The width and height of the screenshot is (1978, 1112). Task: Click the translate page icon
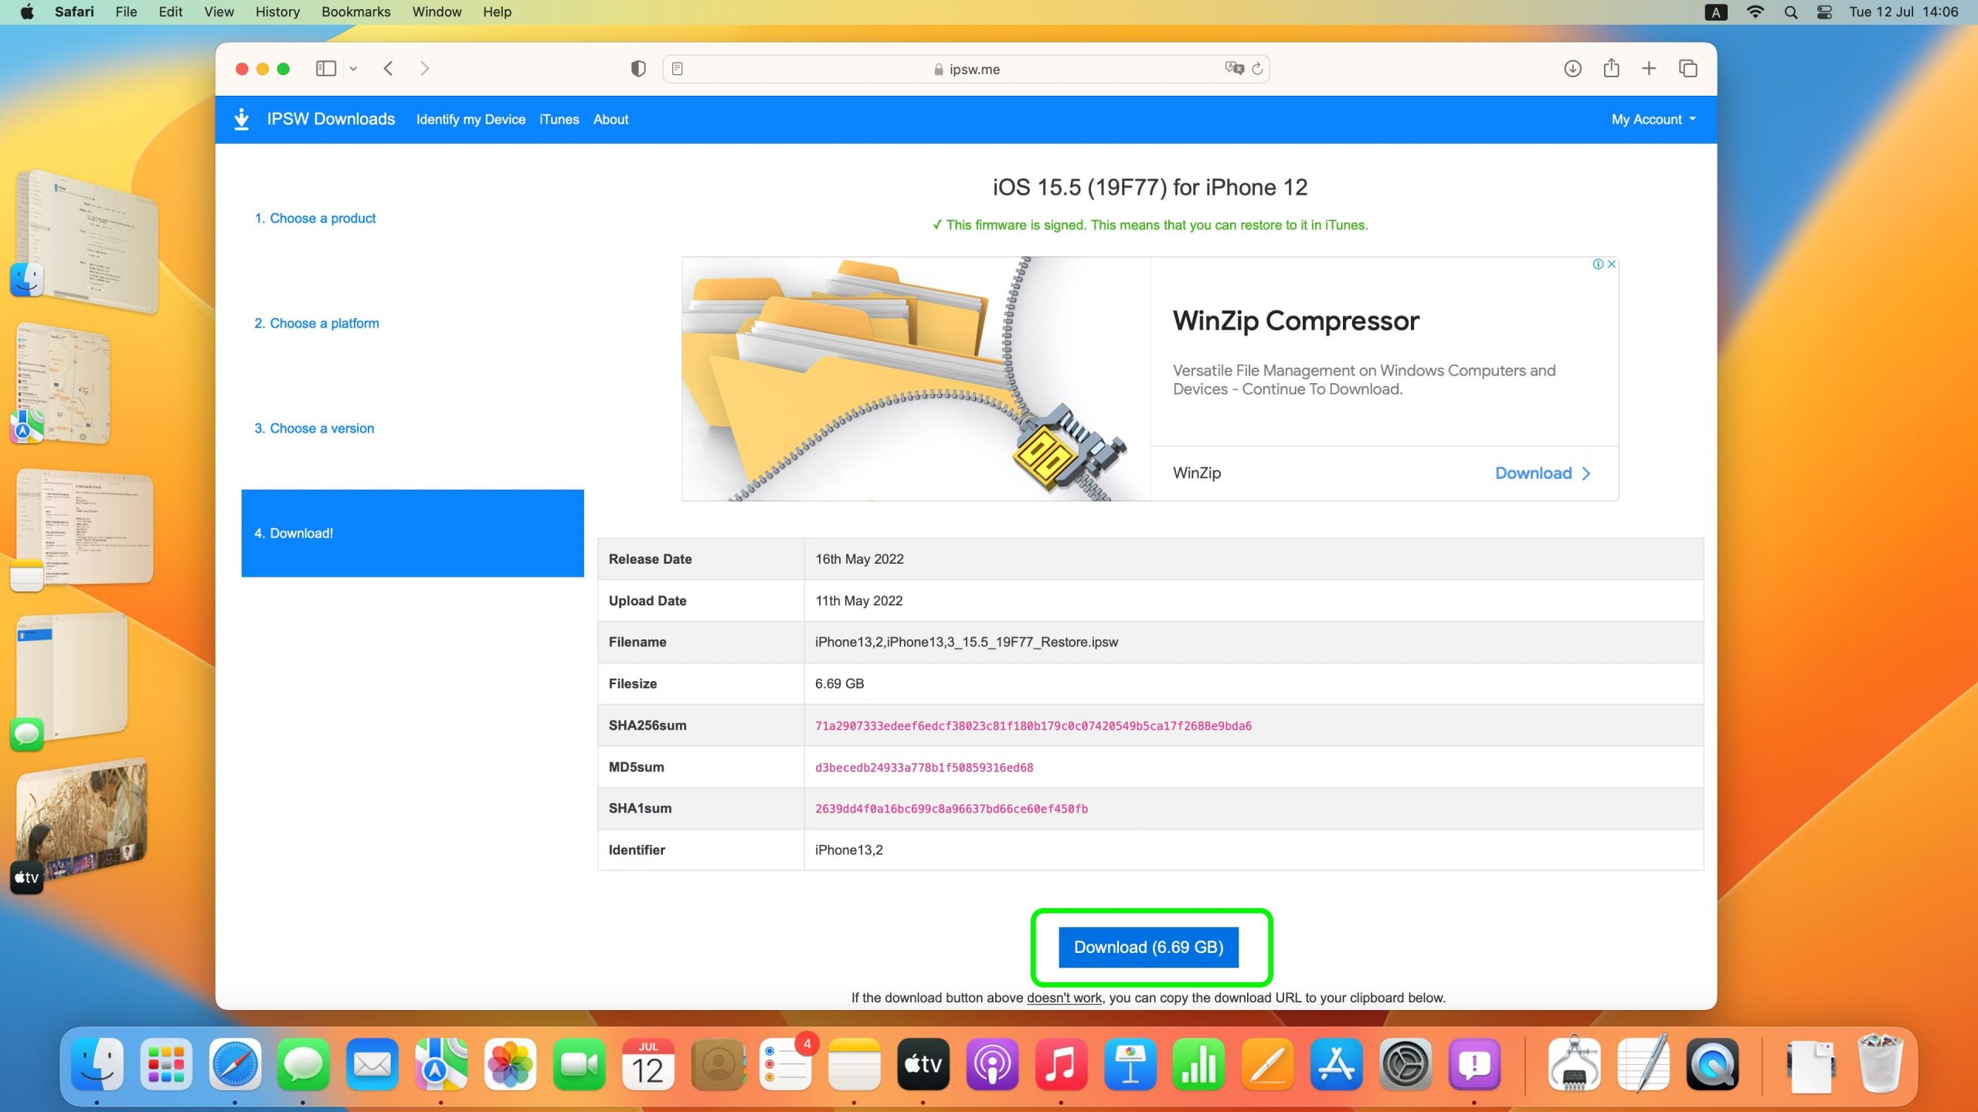pos(1234,69)
